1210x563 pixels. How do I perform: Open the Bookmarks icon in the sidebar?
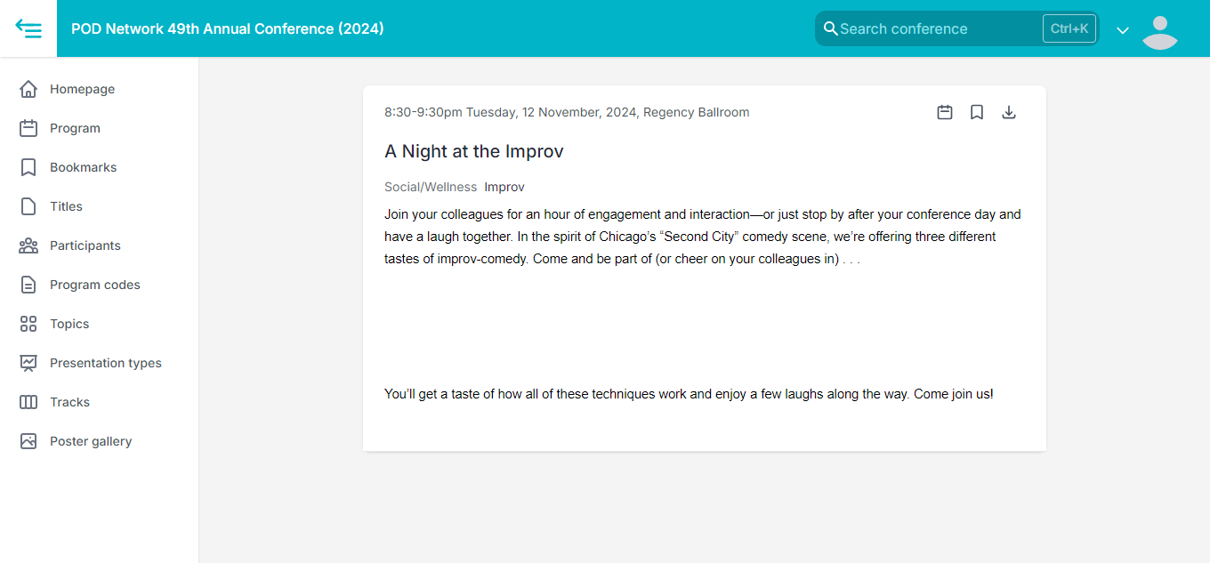[x=28, y=167]
